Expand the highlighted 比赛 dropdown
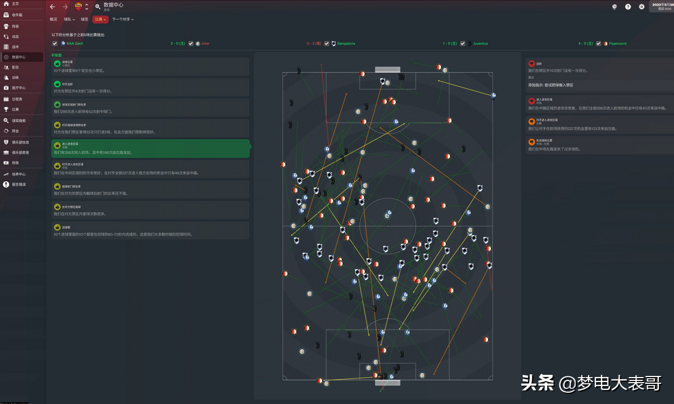674x404 pixels. [101, 19]
